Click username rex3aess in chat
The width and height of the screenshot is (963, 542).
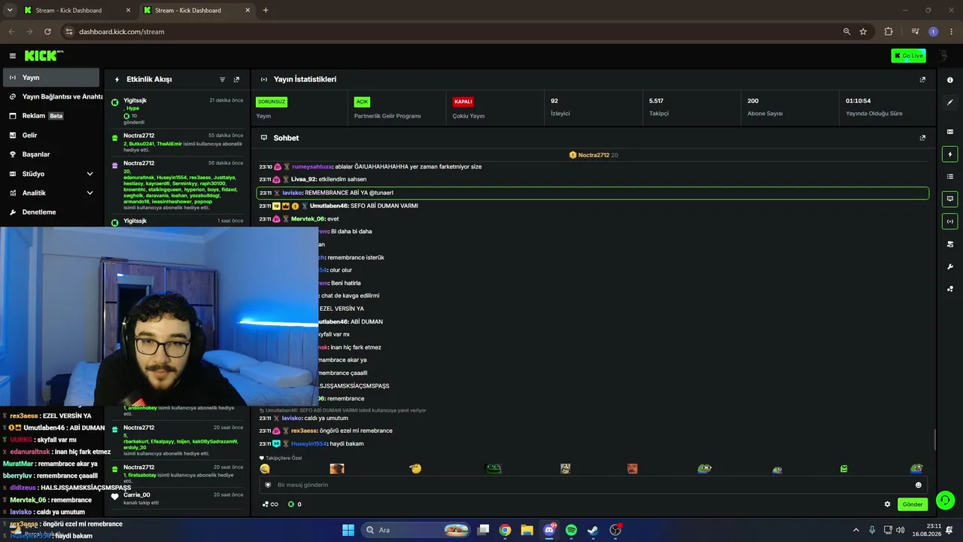point(304,431)
